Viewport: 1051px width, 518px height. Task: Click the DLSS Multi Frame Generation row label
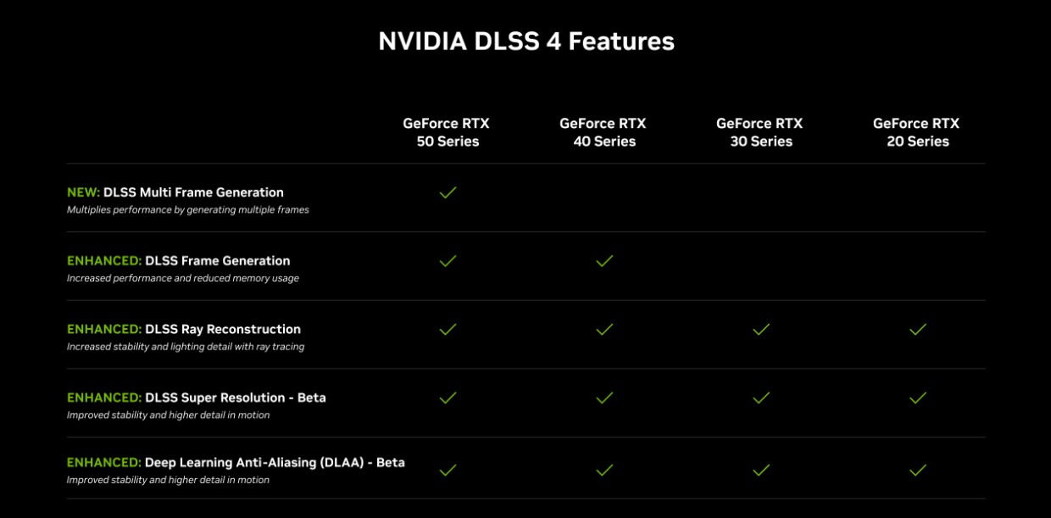coord(193,192)
